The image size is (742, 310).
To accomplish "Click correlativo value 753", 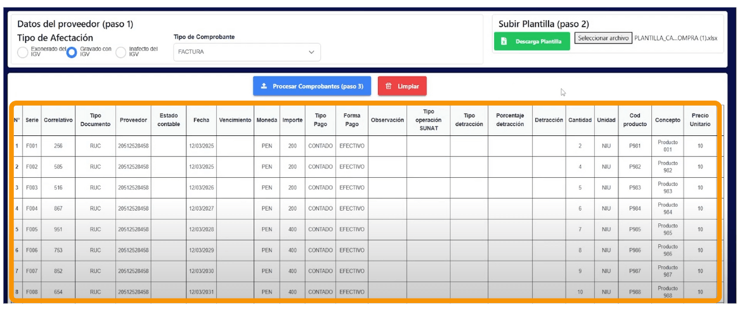I will (58, 250).
